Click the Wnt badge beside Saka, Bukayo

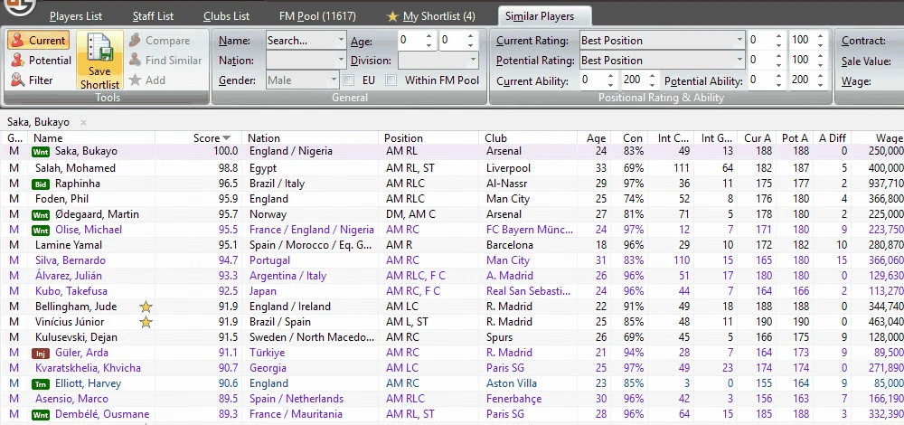point(41,152)
